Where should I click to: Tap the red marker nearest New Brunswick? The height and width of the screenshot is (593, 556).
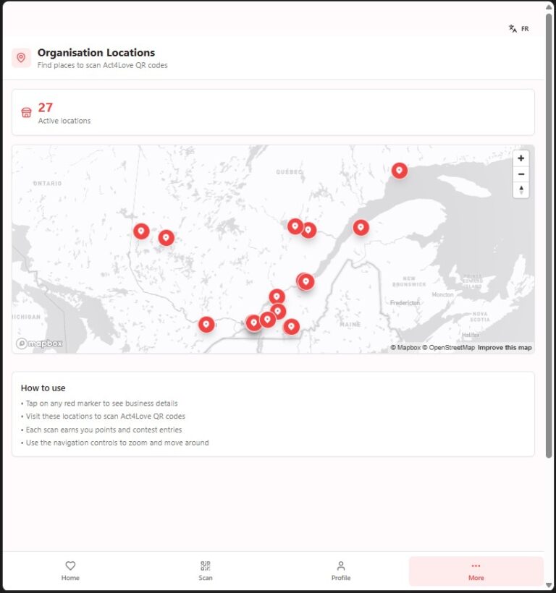[361, 227]
